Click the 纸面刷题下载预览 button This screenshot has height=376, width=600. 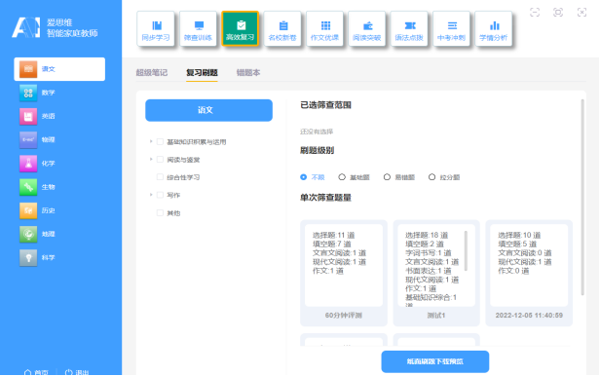[x=435, y=361]
